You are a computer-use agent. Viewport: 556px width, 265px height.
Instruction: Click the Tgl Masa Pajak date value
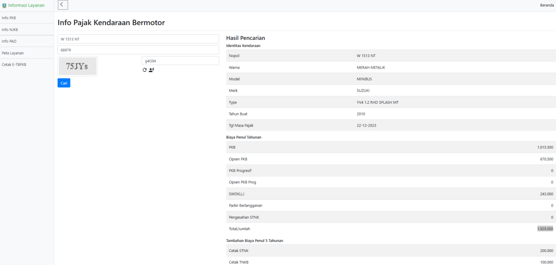click(x=366, y=126)
